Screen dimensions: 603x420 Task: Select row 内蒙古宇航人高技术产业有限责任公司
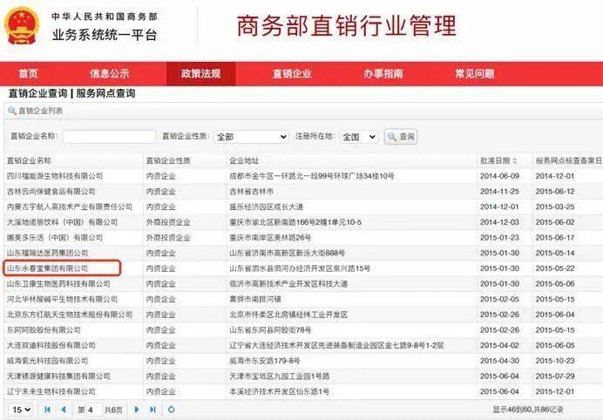click(303, 207)
